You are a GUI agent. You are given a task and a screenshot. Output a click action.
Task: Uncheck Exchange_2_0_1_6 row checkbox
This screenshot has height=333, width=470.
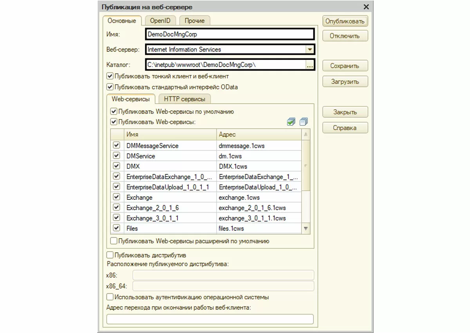pos(116,207)
